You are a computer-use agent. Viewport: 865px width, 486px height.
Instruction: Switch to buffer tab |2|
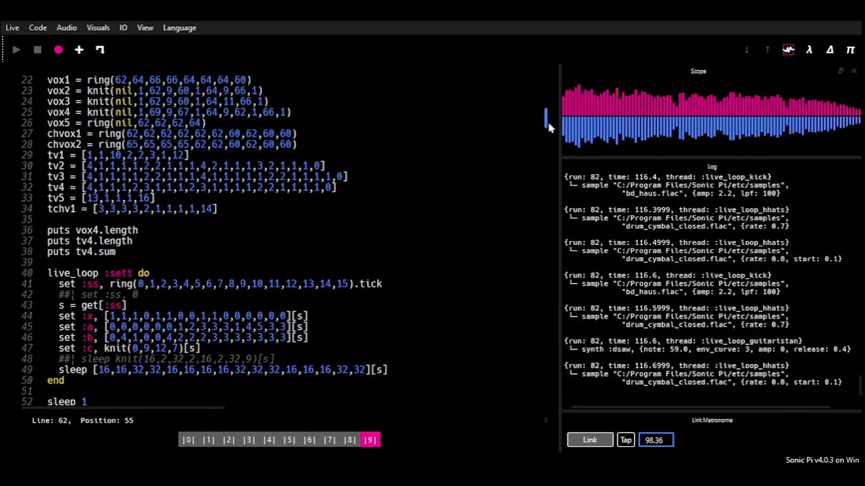229,440
